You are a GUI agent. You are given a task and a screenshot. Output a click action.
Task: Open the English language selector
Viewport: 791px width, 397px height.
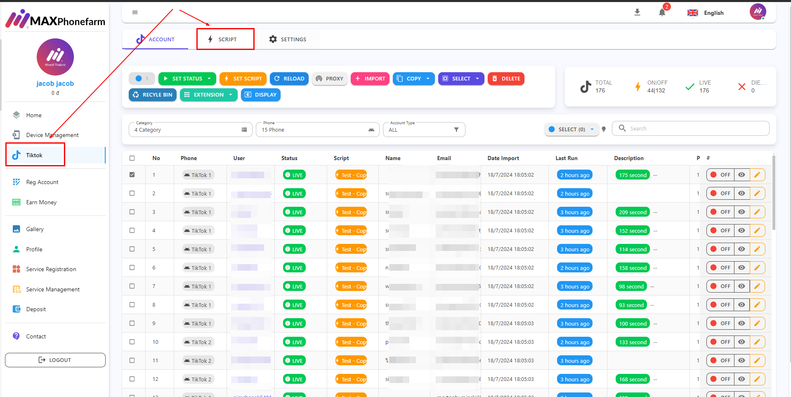706,13
